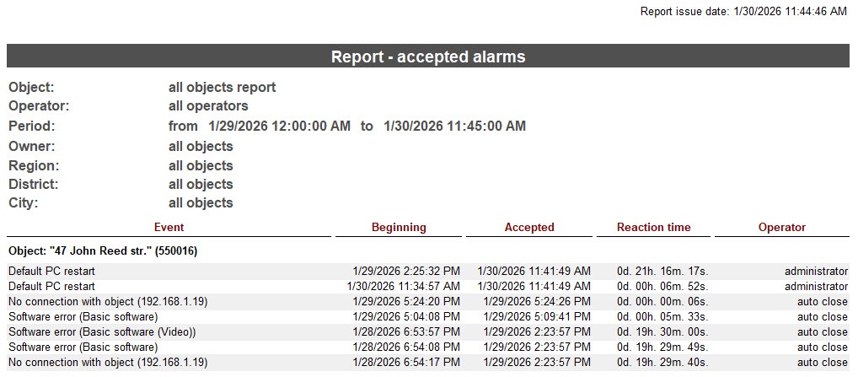The height and width of the screenshot is (377, 858).
Task: Click the "all objects report" value
Action: [222, 87]
